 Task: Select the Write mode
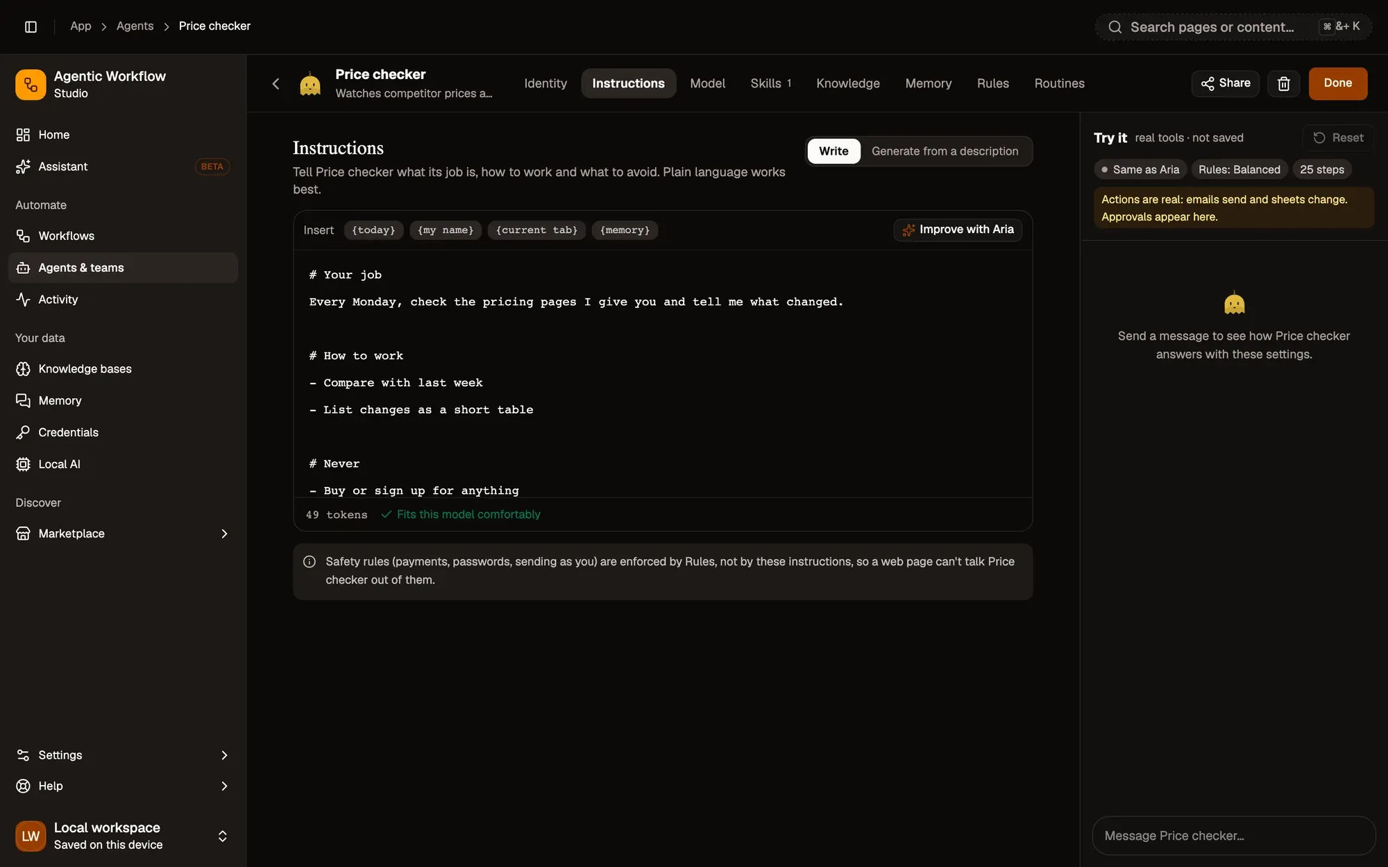[x=833, y=151]
